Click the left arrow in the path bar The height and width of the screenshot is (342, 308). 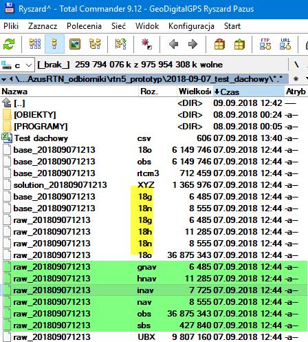(x=11, y=79)
